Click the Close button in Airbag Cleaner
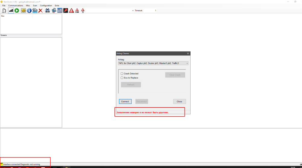 tap(179, 102)
